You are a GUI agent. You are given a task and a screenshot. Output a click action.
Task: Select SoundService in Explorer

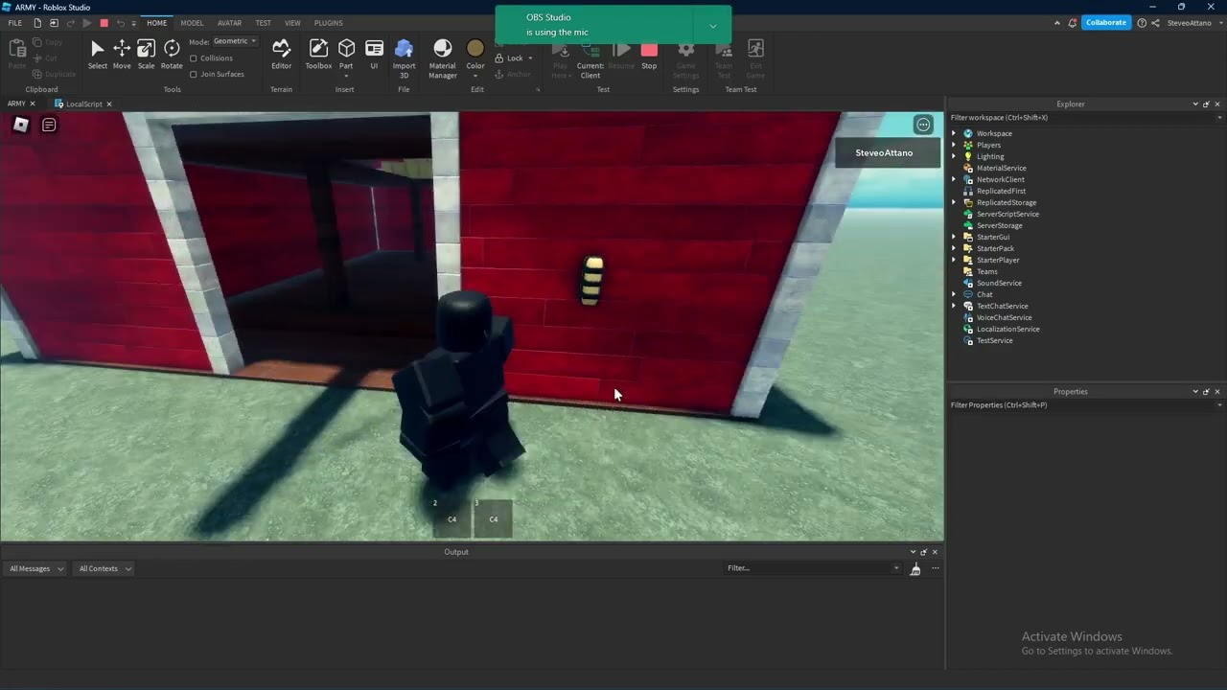[999, 284]
